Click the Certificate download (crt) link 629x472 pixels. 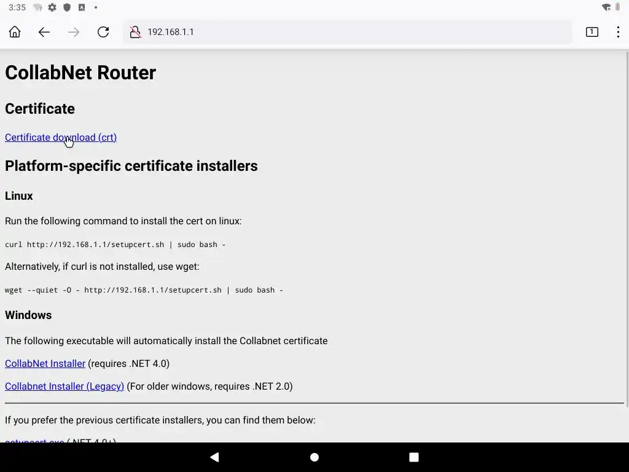click(61, 137)
